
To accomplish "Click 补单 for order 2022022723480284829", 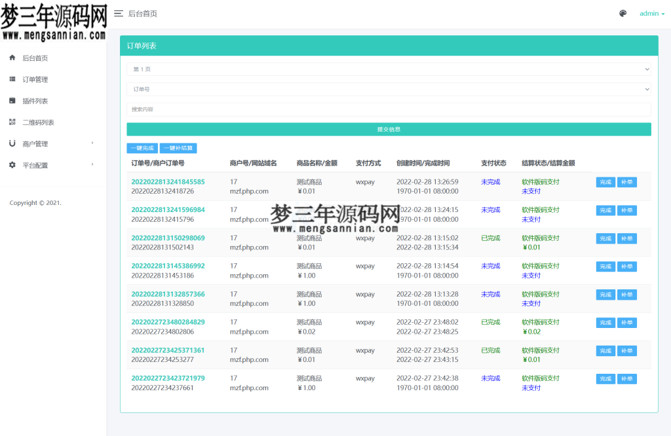I will tap(627, 323).
